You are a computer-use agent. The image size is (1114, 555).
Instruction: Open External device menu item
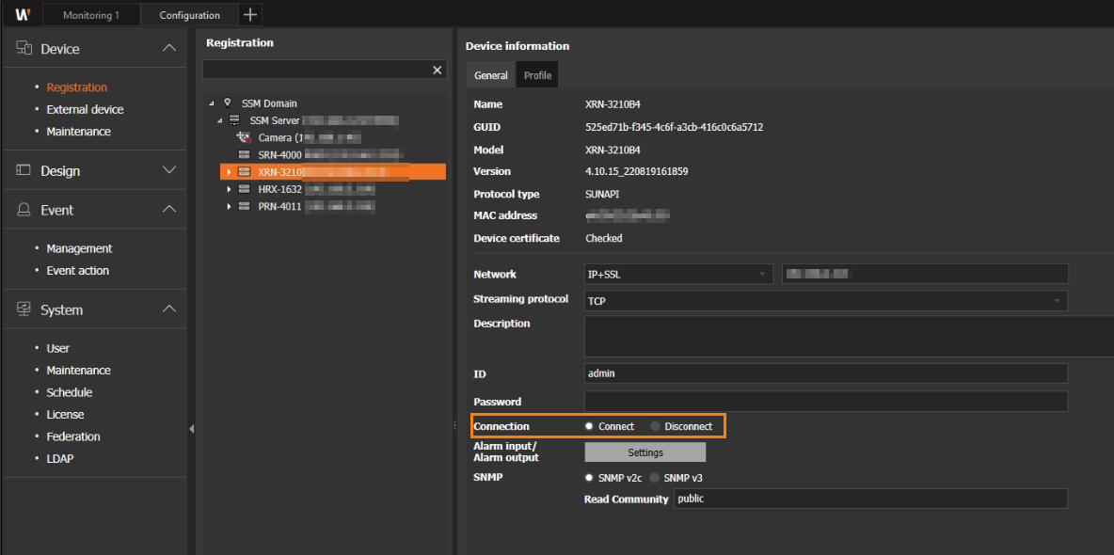(86, 109)
